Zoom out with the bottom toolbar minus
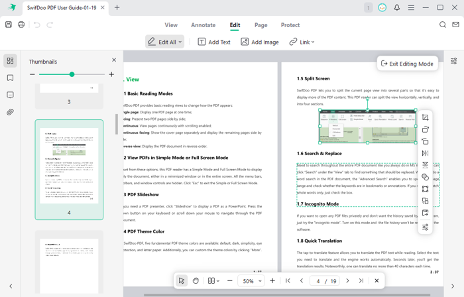The height and width of the screenshot is (297, 464). pyautogui.click(x=229, y=280)
